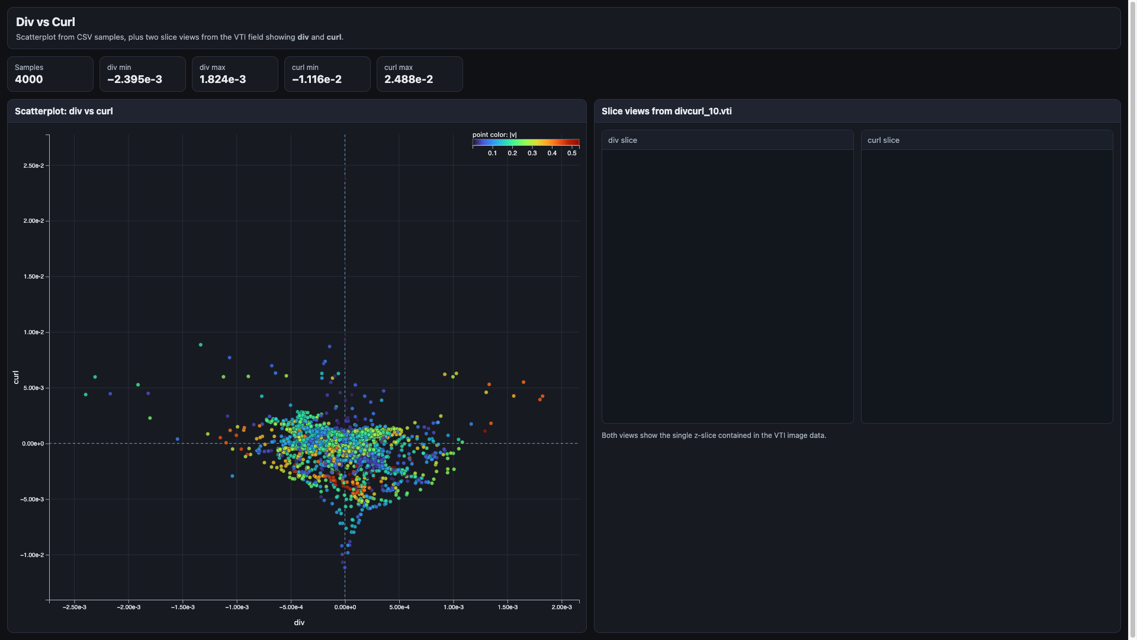The height and width of the screenshot is (640, 1137).
Task: Click the subtitle about CSV samples scatterplot
Action: [x=179, y=37]
